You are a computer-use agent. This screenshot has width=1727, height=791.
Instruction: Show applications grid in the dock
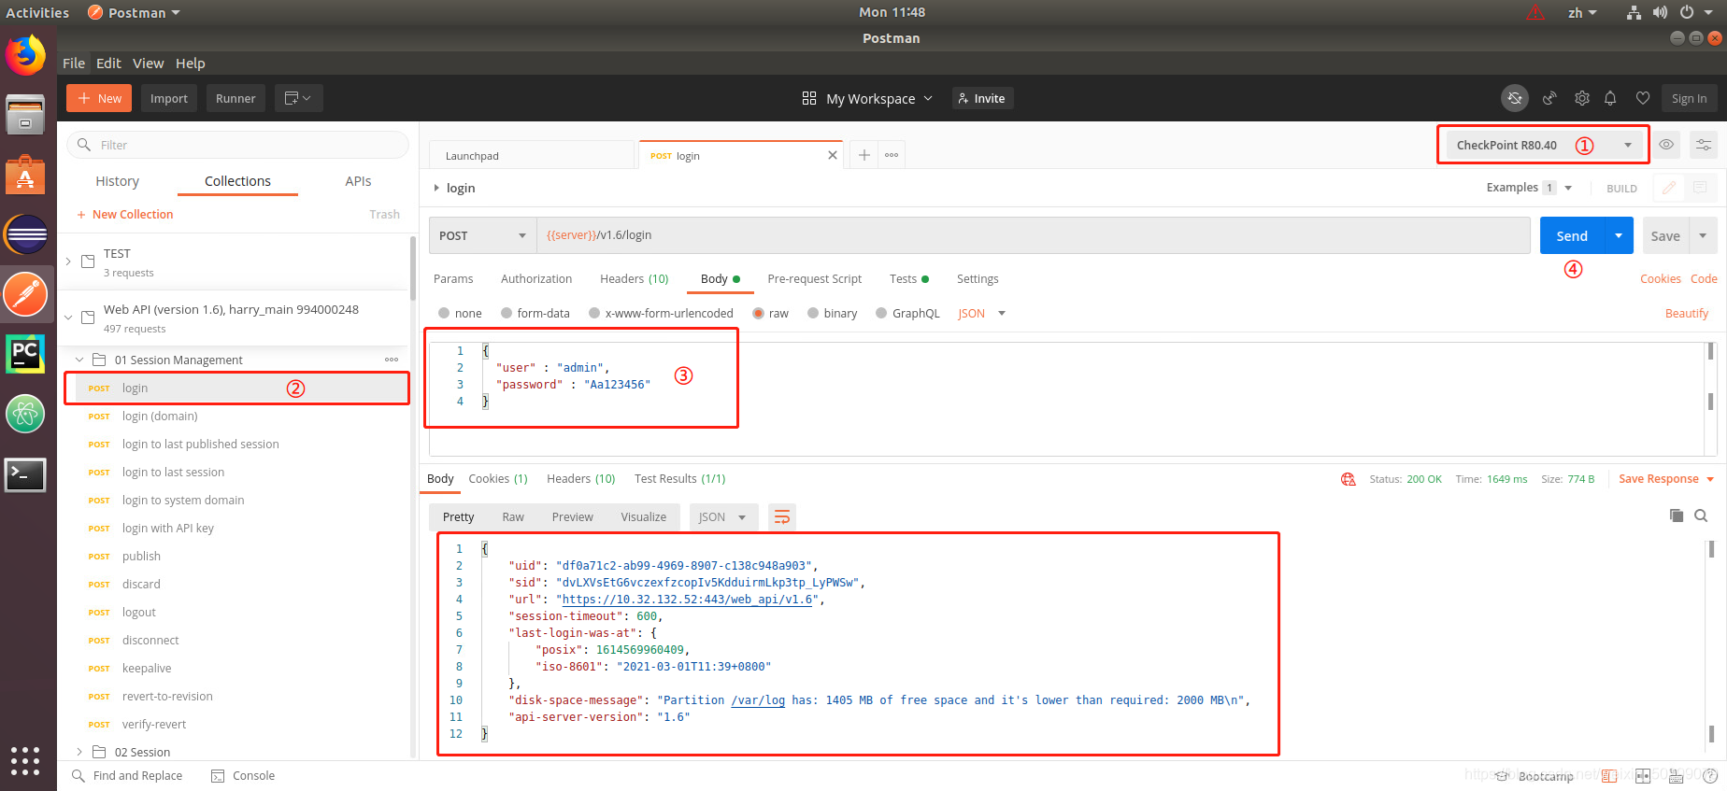pos(25,760)
